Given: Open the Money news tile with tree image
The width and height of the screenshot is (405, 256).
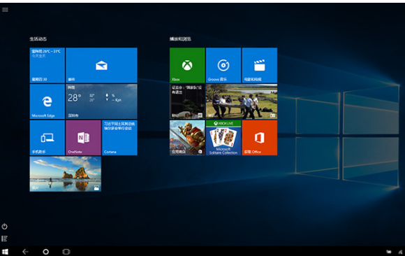Looking at the screenshot, I should click(187, 101).
